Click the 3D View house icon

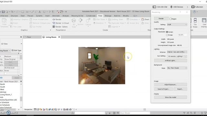pyautogui.click(x=73, y=21)
